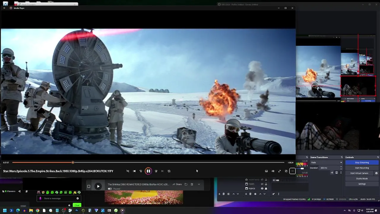Enable Studio Mode in OBS
Screen dimensions: 380x214
pos(362,179)
